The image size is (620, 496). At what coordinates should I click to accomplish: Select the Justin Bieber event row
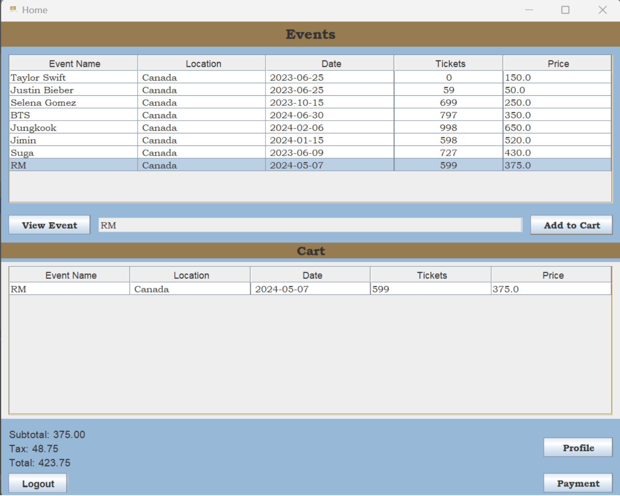310,90
